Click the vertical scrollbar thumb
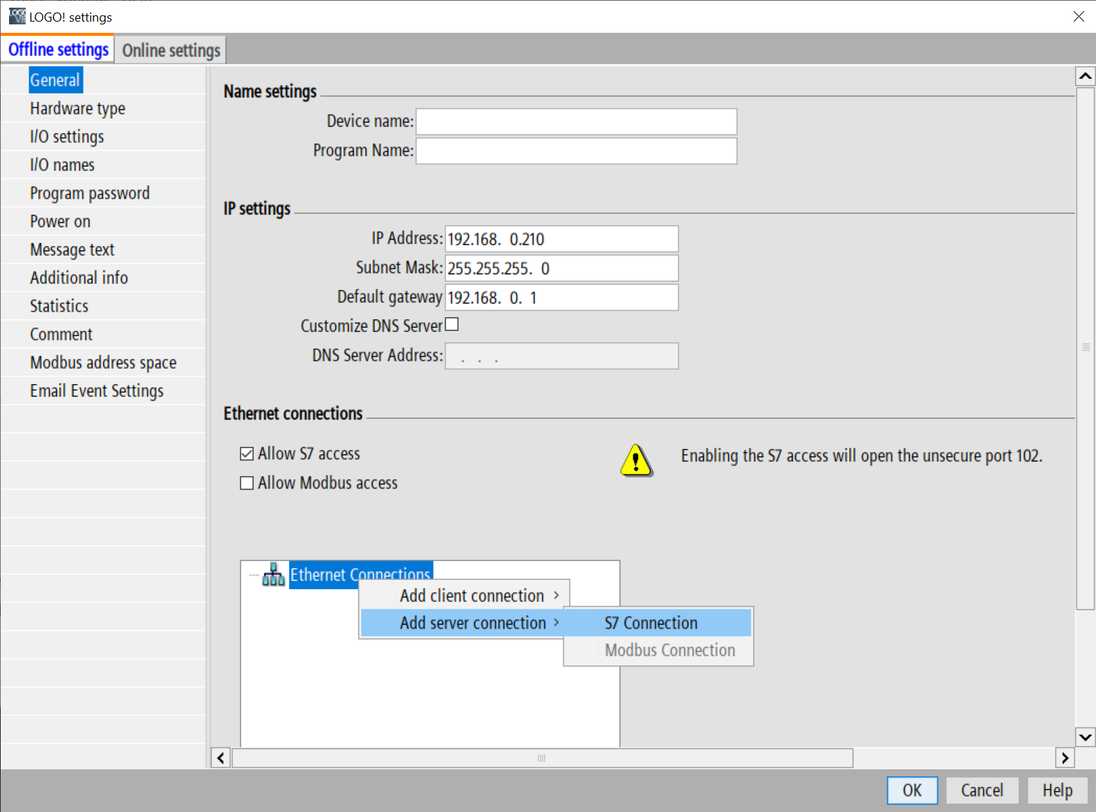The width and height of the screenshot is (1096, 812). (1086, 348)
